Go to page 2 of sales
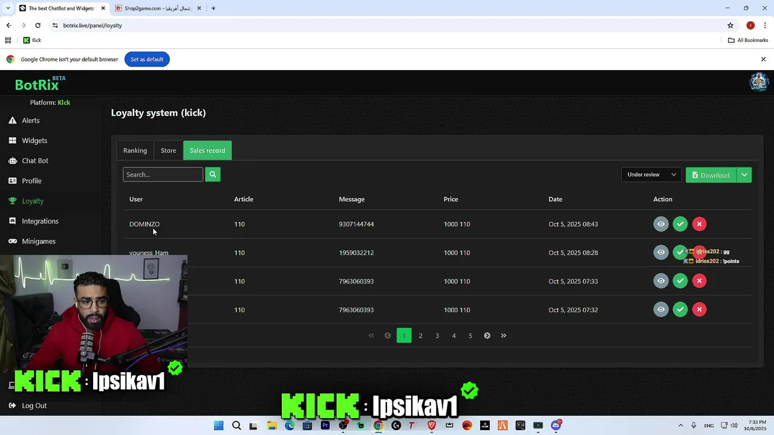Image resolution: width=774 pixels, height=435 pixels. 421,335
